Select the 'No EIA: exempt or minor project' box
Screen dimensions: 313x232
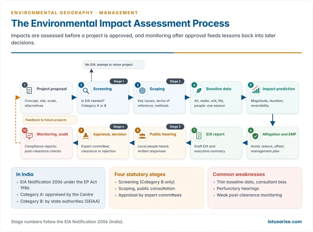pos(113,65)
